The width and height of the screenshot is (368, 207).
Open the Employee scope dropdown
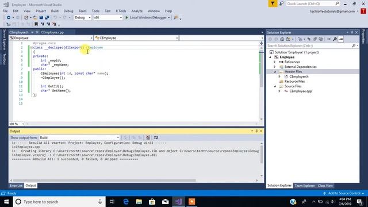[x=51, y=38]
